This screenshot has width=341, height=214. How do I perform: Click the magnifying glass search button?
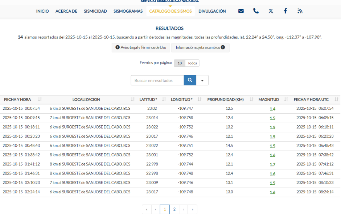(x=190, y=80)
